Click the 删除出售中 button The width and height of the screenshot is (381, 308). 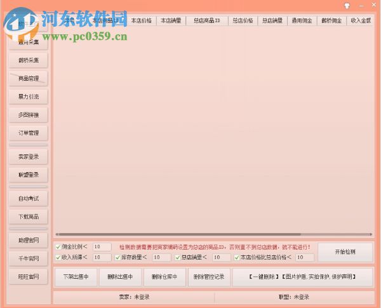pos(120,277)
